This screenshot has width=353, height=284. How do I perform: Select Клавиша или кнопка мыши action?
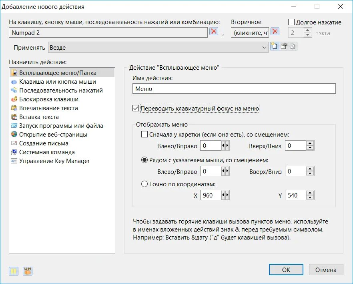tap(62, 82)
